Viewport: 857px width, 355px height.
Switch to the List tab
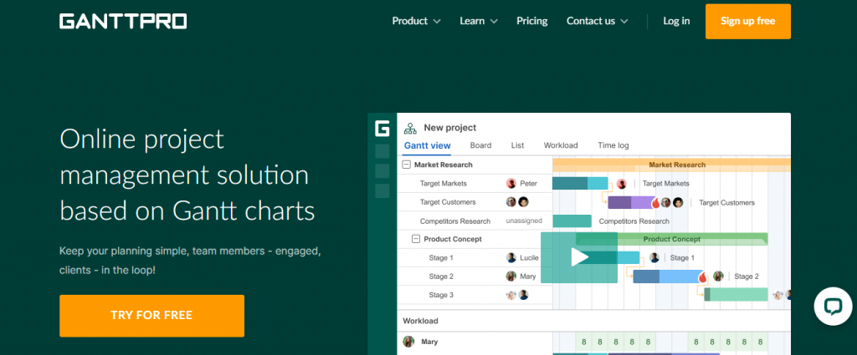[x=517, y=145]
